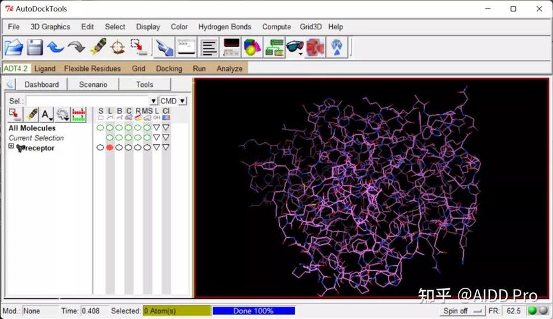Open the Python shell icon
This screenshot has height=319, width=553.
(x=186, y=47)
